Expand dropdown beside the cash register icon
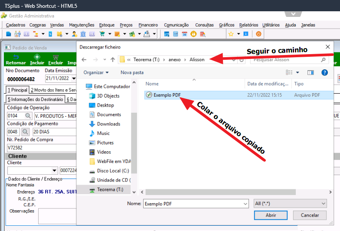The width and height of the screenshot is (340, 231). tap(154, 34)
